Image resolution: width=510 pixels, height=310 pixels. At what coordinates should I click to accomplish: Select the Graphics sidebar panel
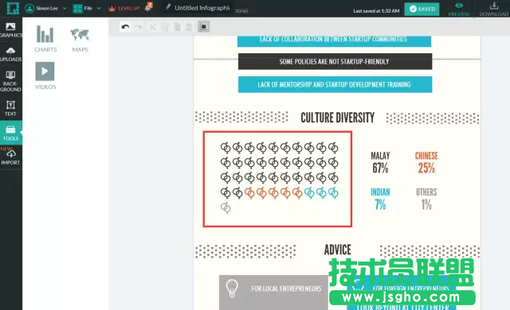click(10, 30)
